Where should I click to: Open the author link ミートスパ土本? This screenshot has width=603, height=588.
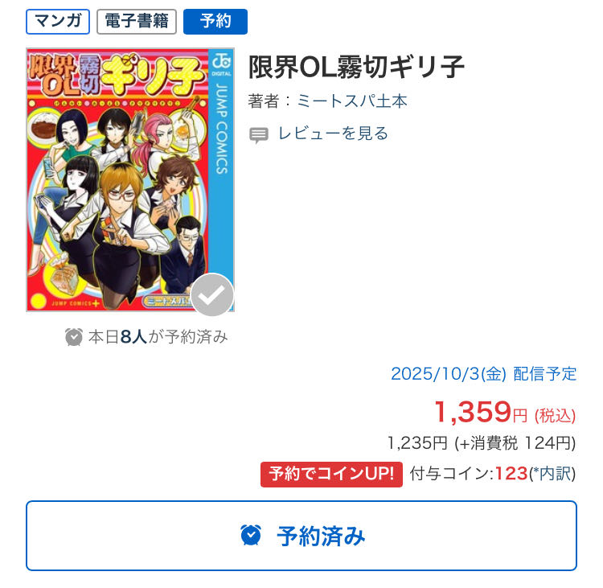coord(352,101)
